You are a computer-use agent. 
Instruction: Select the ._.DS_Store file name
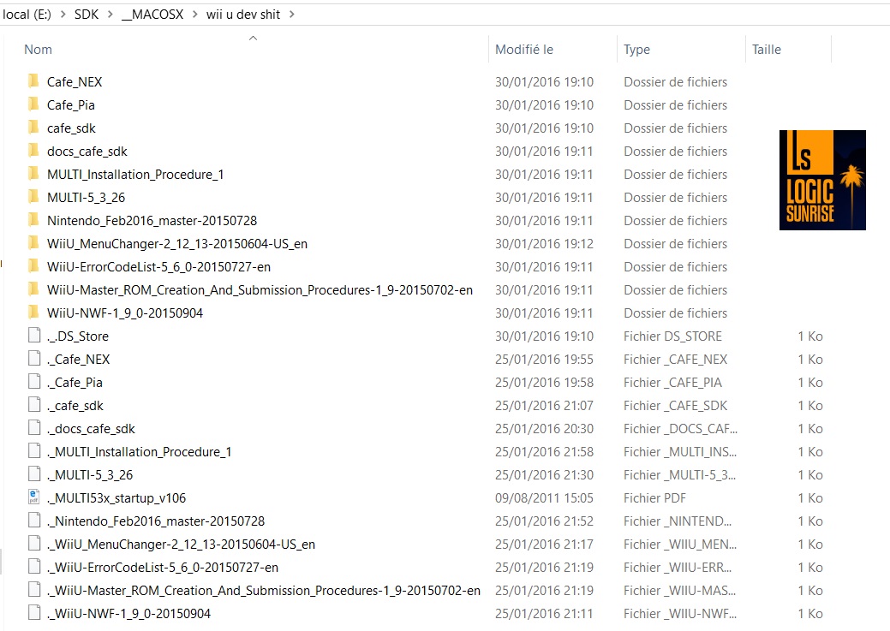coord(78,336)
